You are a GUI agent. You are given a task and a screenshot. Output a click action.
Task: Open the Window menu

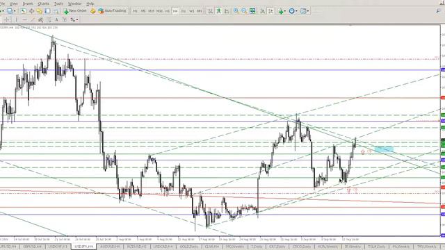point(75,3)
